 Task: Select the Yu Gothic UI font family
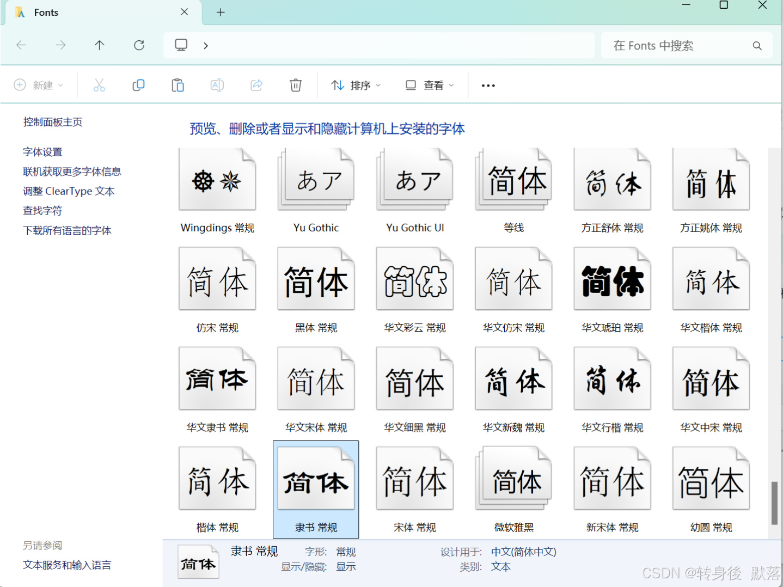tap(415, 191)
